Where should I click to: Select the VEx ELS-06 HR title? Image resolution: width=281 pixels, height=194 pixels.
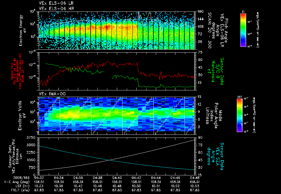pyautogui.click(x=57, y=8)
